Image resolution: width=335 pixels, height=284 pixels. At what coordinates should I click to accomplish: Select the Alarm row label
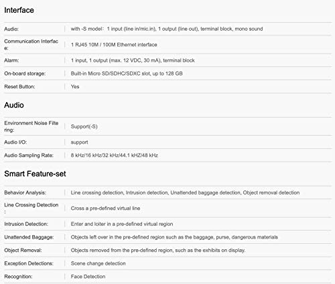tap(11, 60)
